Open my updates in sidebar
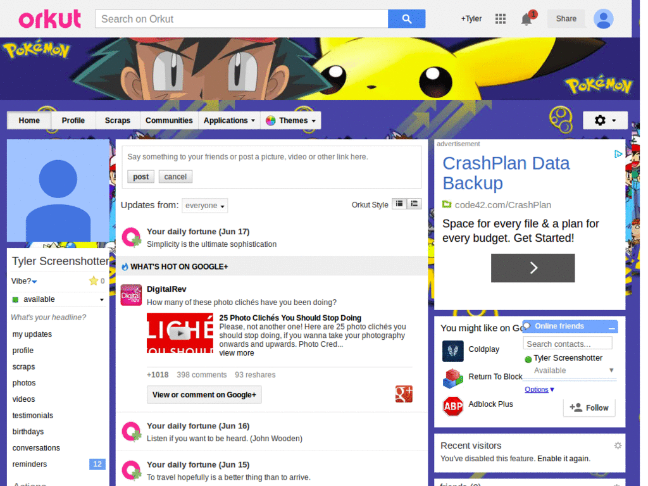Viewport: 648px width, 486px height. (x=32, y=334)
